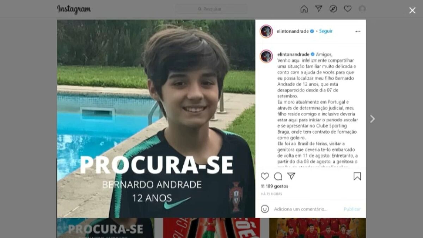Screen dimensions: 423x238
Task: Click the comment speech bubble icon
Action: (278, 176)
